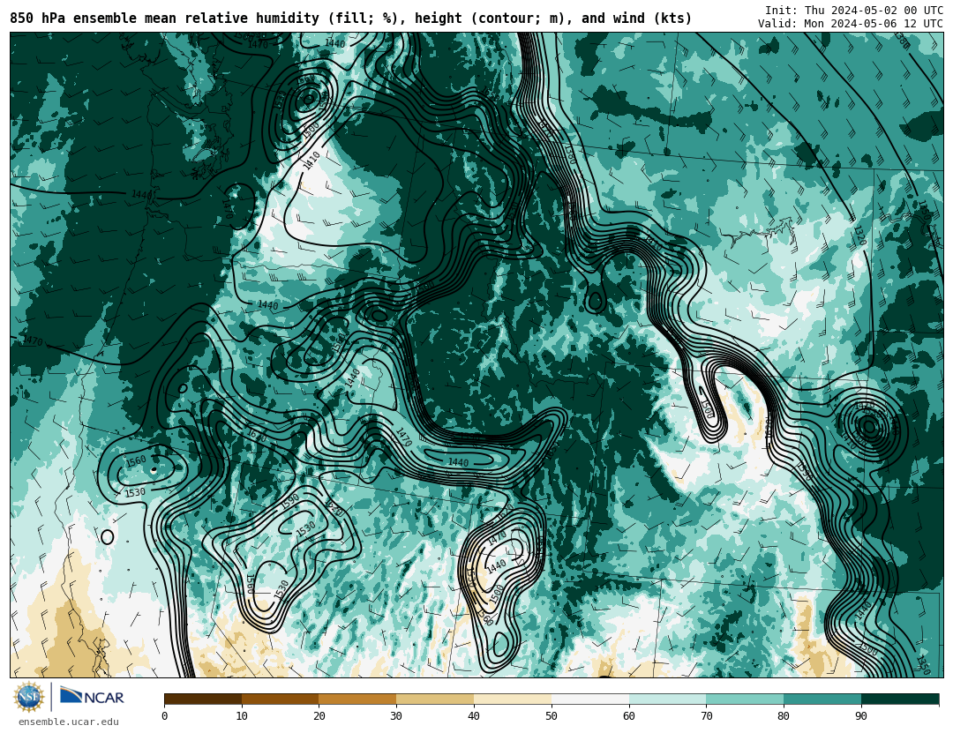The height and width of the screenshot is (733, 953).
Task: Click the colorbar label 30
Action: pyautogui.click(x=396, y=716)
